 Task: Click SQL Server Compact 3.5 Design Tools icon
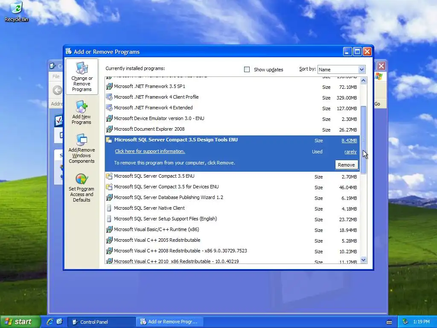click(x=109, y=140)
